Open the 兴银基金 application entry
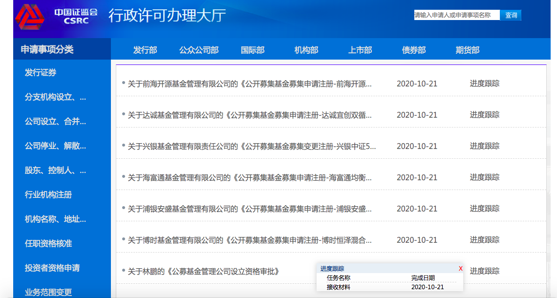The width and height of the screenshot is (557, 298). click(x=252, y=147)
